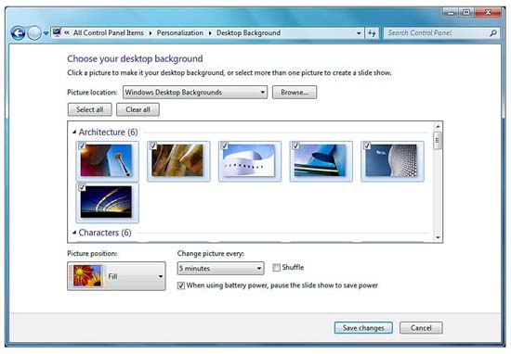Refresh the page with the address bar button

click(372, 33)
